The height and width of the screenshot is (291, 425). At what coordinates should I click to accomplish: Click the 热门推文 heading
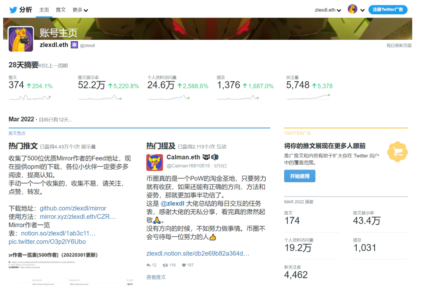[x=23, y=146]
